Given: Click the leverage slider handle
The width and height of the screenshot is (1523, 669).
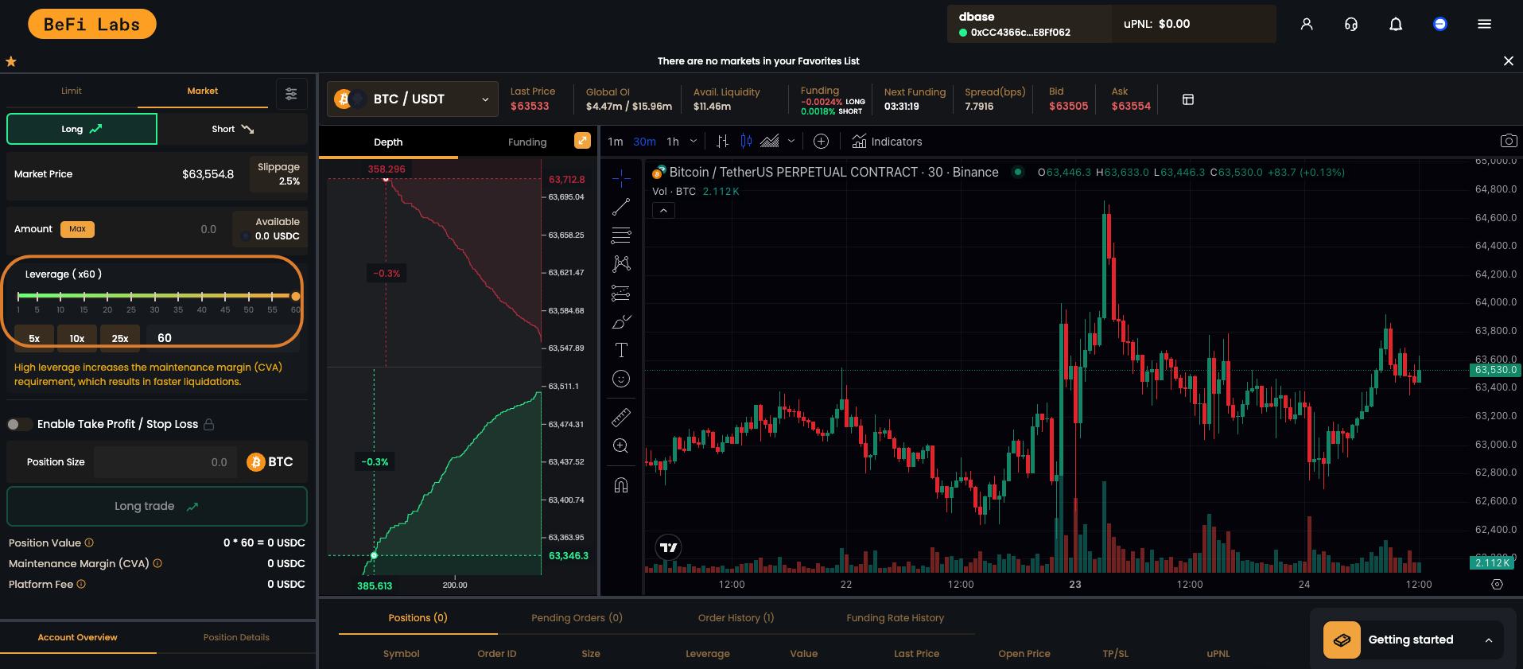Looking at the screenshot, I should tap(296, 296).
